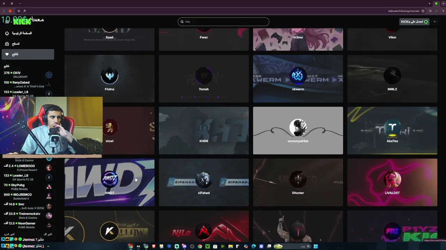
Task: Open the xkwerm channel card
Action: [298, 79]
